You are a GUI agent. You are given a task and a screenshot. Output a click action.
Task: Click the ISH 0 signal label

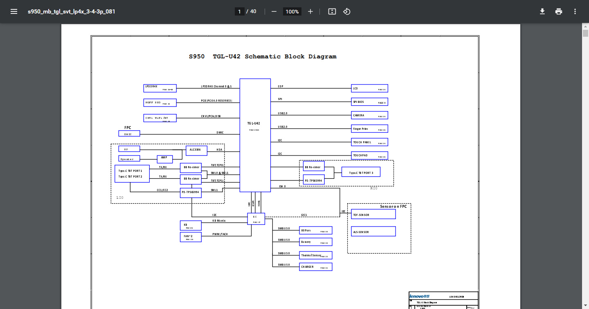tap(282, 186)
